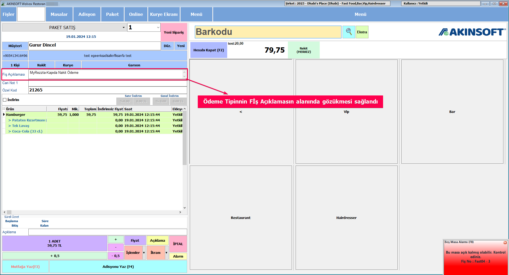This screenshot has width=509, height=275.
Task: Click the Ekstra button
Action: (x=362, y=32)
